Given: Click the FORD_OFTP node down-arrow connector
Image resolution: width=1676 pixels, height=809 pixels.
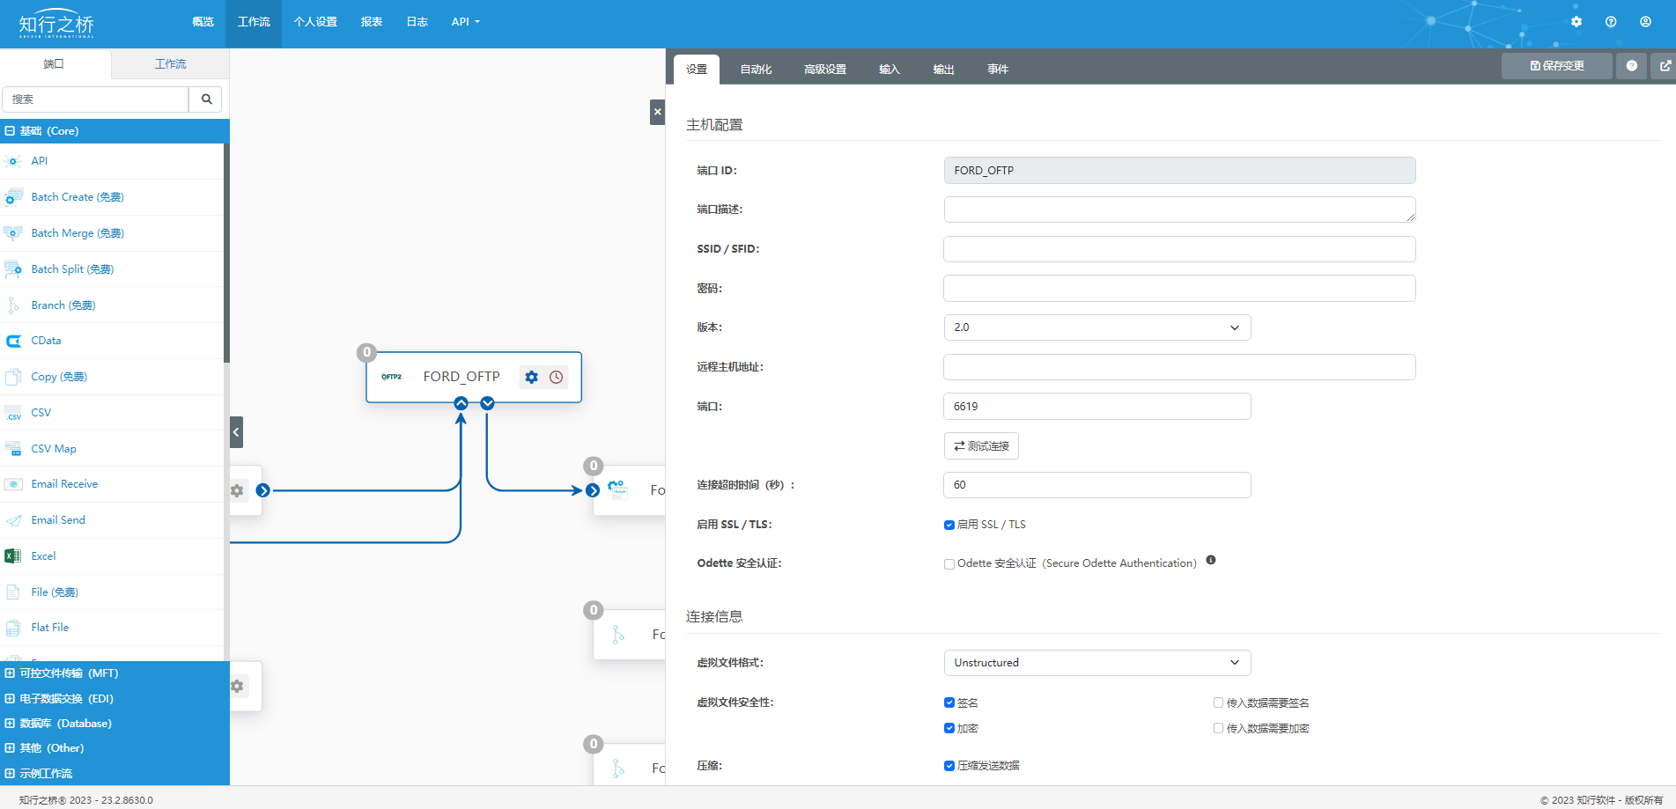Looking at the screenshot, I should pyautogui.click(x=487, y=403).
